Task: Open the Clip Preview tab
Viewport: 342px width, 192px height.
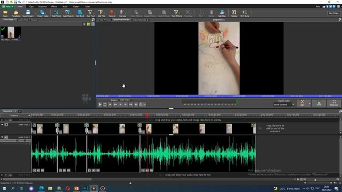Action: point(105,20)
